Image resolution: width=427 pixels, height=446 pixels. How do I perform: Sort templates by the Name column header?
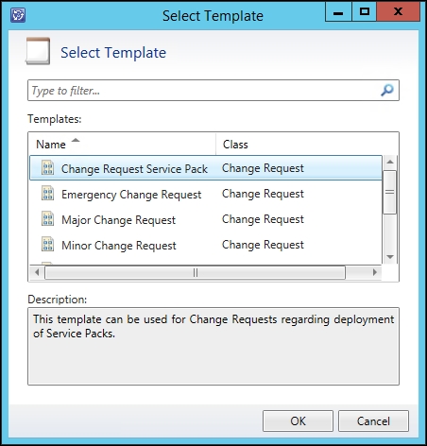pos(123,145)
